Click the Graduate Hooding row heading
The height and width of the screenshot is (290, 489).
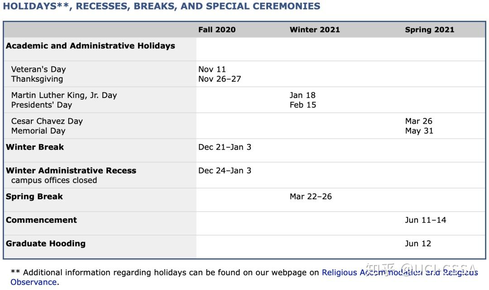[46, 244]
